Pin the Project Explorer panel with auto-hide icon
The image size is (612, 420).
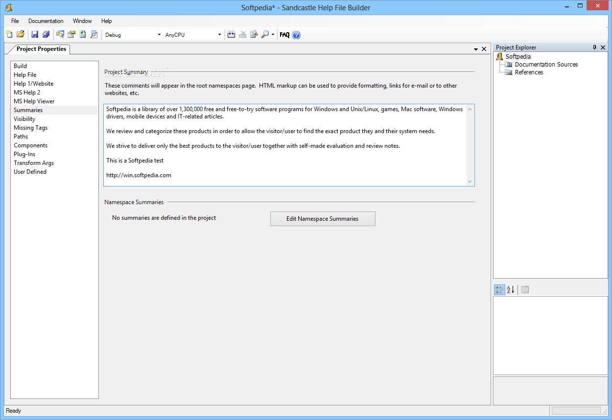pos(595,47)
